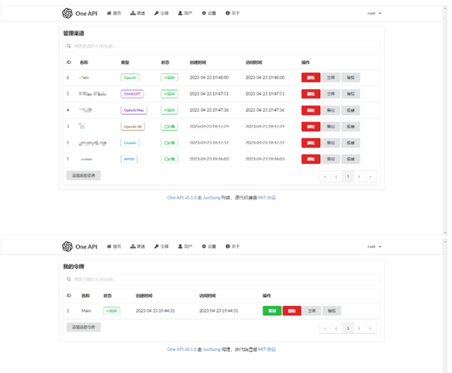The image size is (452, 373).
Task: Open the tokens tab in the lower navigation bar
Action: pos(161,246)
